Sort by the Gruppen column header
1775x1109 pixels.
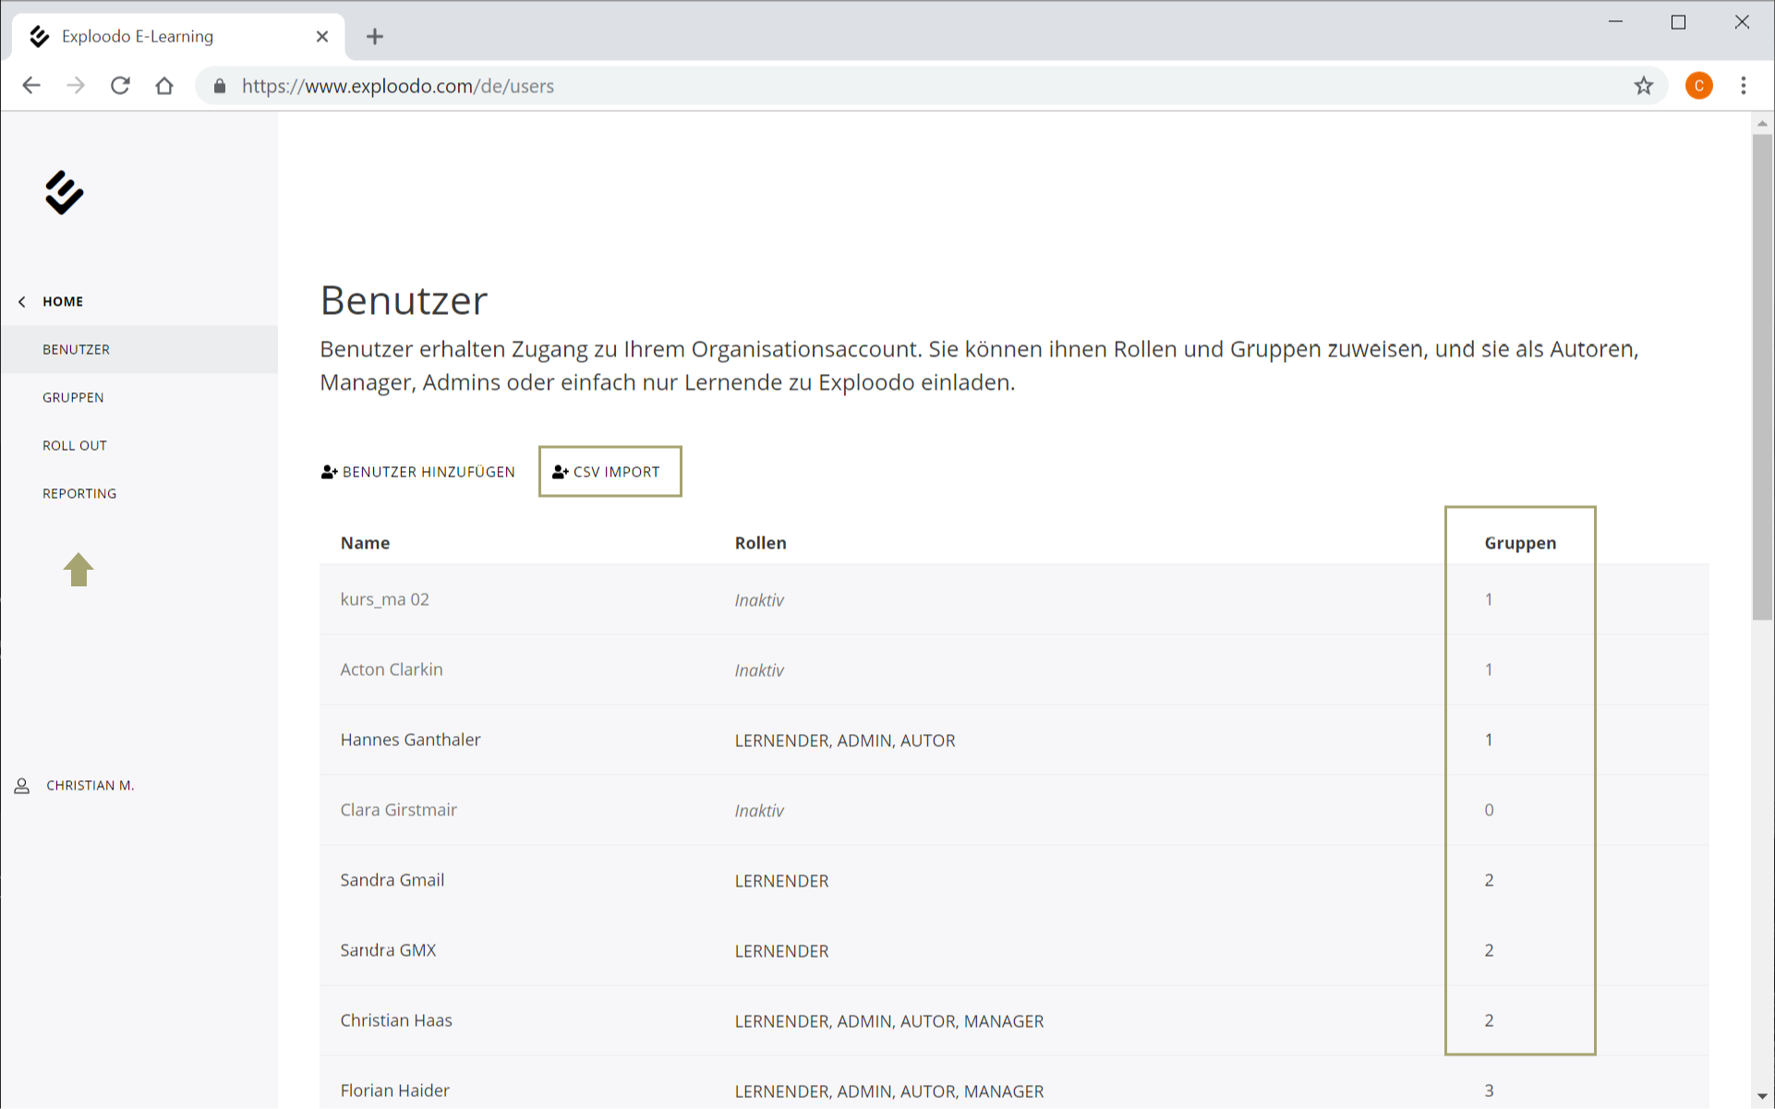1519,543
